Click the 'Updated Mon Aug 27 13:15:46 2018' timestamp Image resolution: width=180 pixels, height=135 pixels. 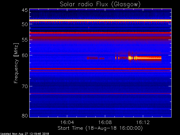tap(24, 134)
